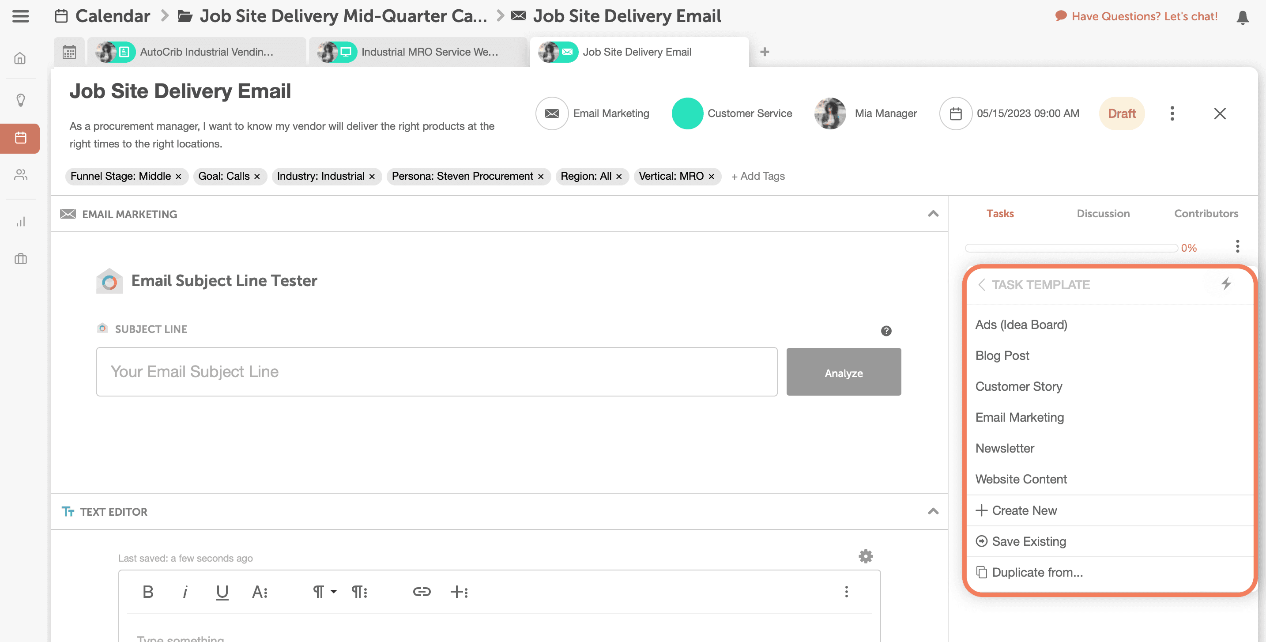This screenshot has width=1266, height=642.
Task: Open the hamburger menu icon
Action: pyautogui.click(x=20, y=16)
